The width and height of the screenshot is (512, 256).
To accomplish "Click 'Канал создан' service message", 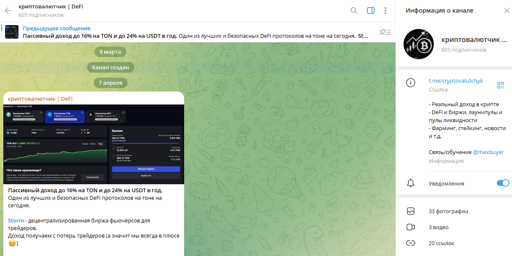I will coord(111,67).
